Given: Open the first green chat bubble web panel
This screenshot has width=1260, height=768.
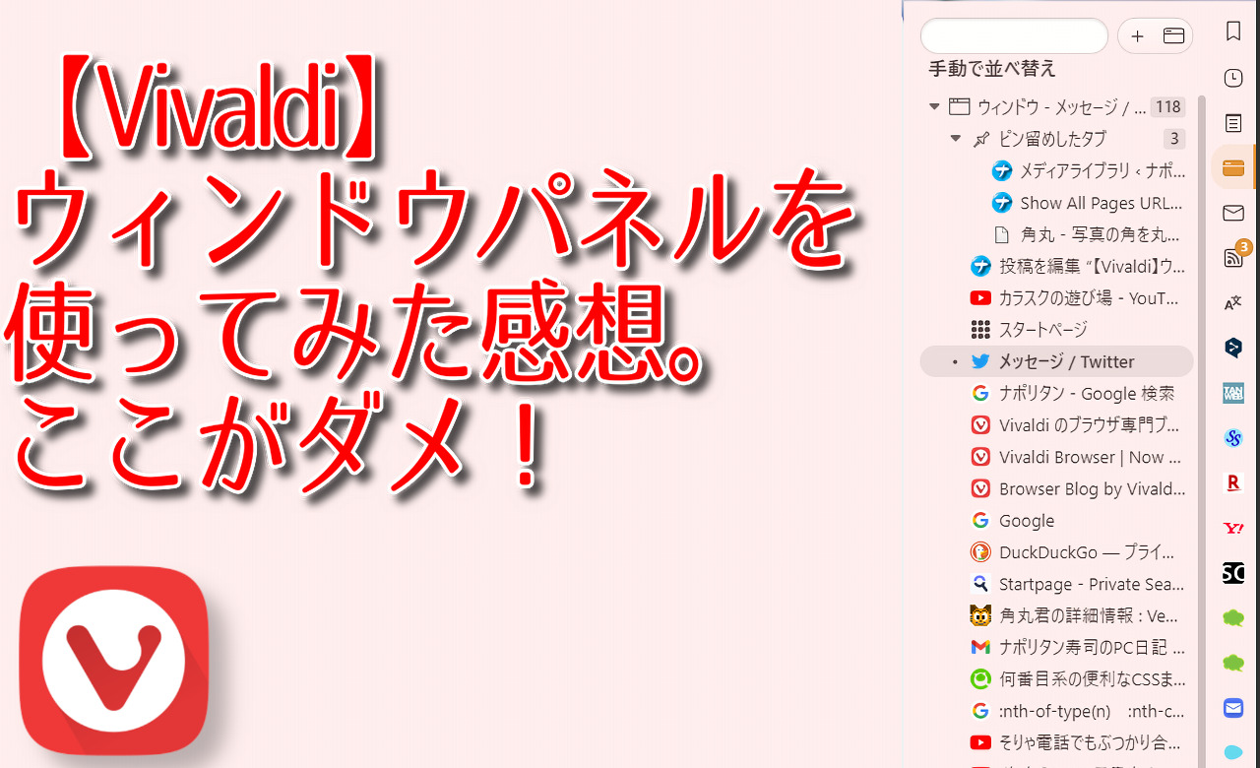Looking at the screenshot, I should [1232, 618].
